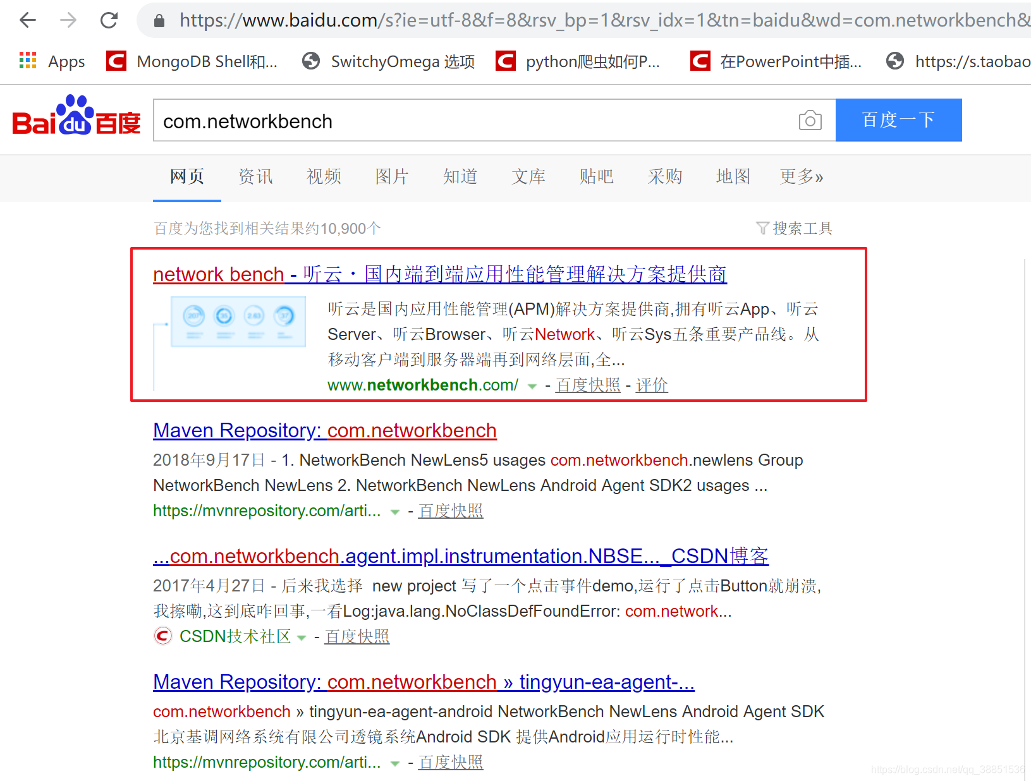Expand the 更多» tab options
This screenshot has width=1031, height=781.
(802, 176)
